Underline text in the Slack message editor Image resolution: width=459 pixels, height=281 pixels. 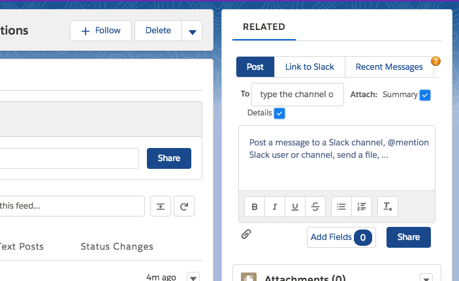295,207
